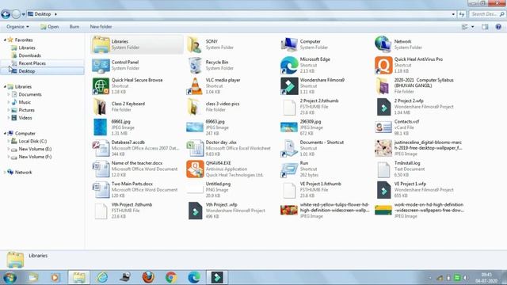Select Wondershare Filmora9 shortcut icon
This screenshot has width=507, height=285.
click(x=289, y=86)
